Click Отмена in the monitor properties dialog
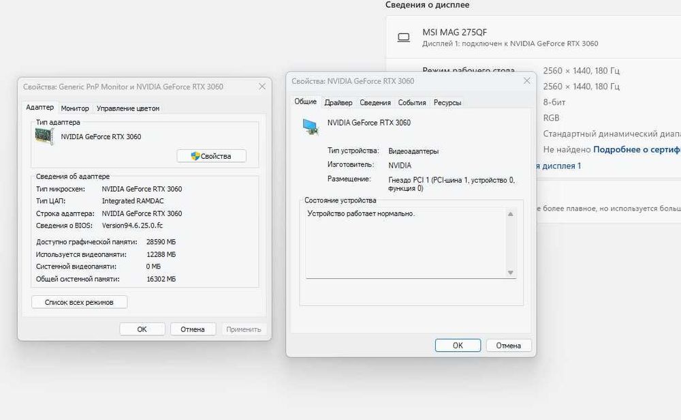 [x=193, y=329]
